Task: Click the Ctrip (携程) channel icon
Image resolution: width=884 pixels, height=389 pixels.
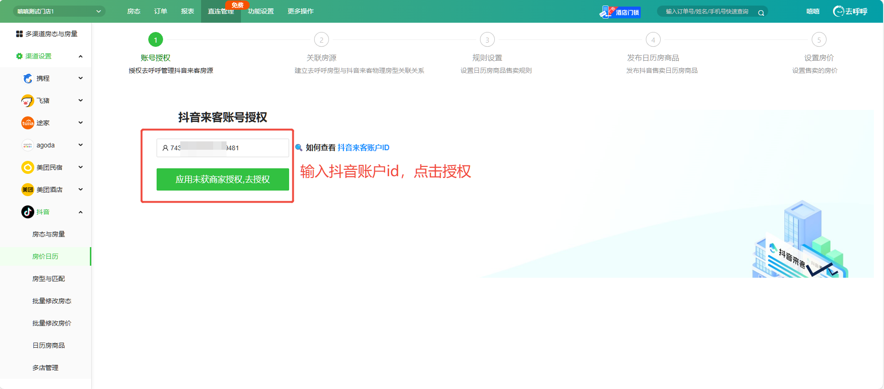Action: [x=28, y=78]
